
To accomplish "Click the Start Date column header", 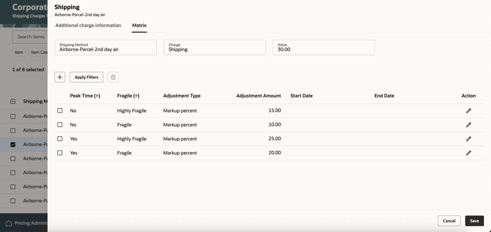I will [301, 96].
